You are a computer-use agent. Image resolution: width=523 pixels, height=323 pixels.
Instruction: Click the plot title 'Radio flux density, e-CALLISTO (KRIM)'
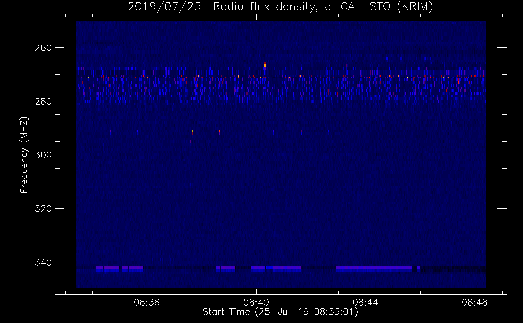[x=323, y=7]
